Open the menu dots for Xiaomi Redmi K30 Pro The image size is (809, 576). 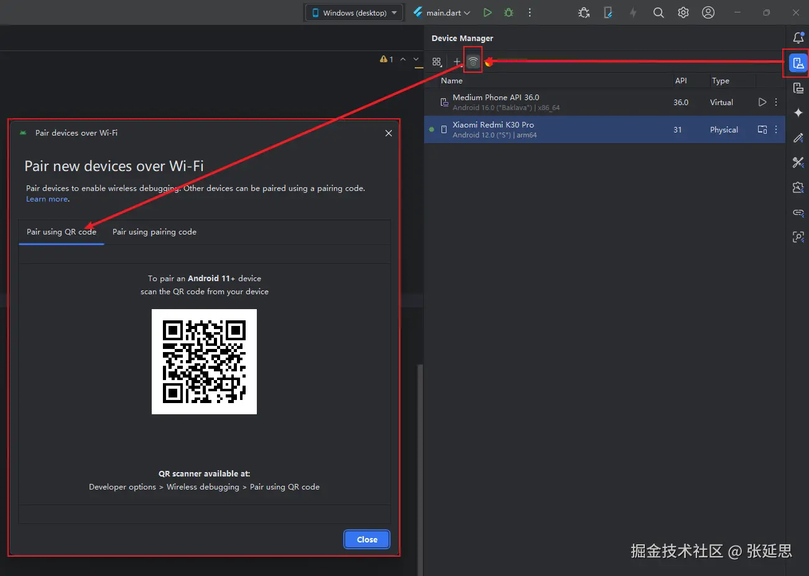click(x=776, y=129)
